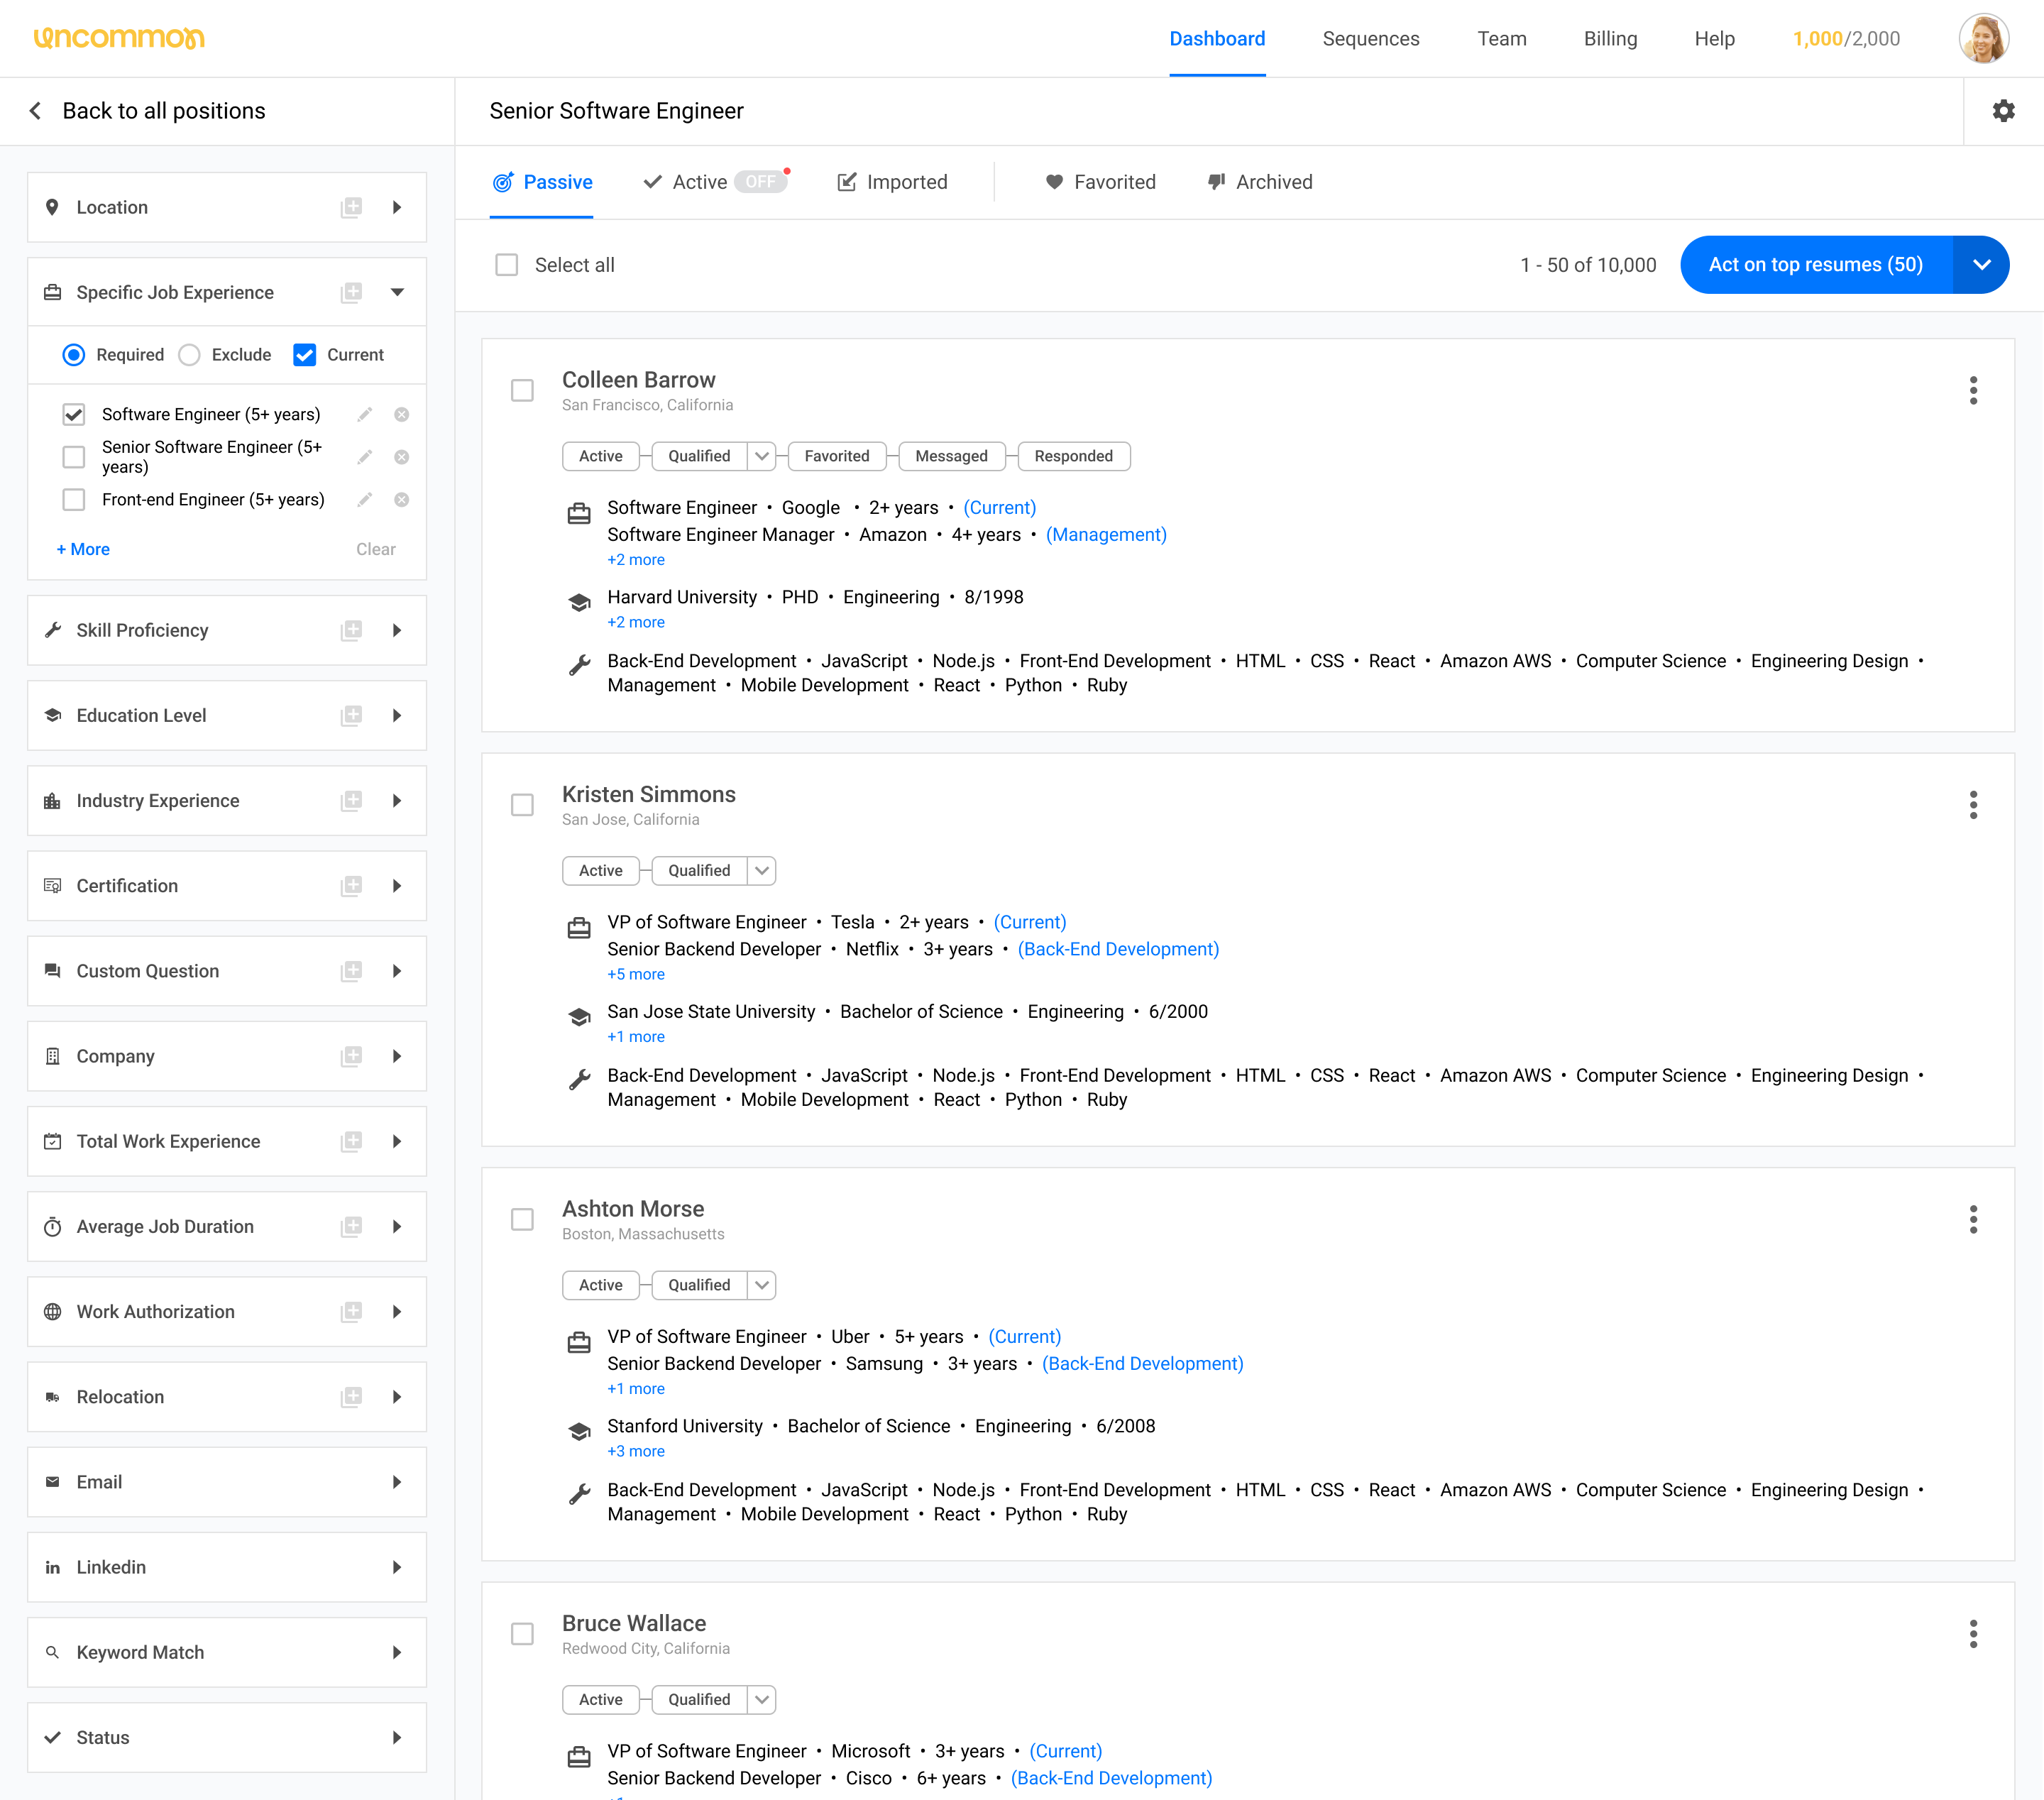This screenshot has height=1800, width=2044.
Task: Check Senior Software Engineer (5+ years) checkbox
Action: click(74, 457)
